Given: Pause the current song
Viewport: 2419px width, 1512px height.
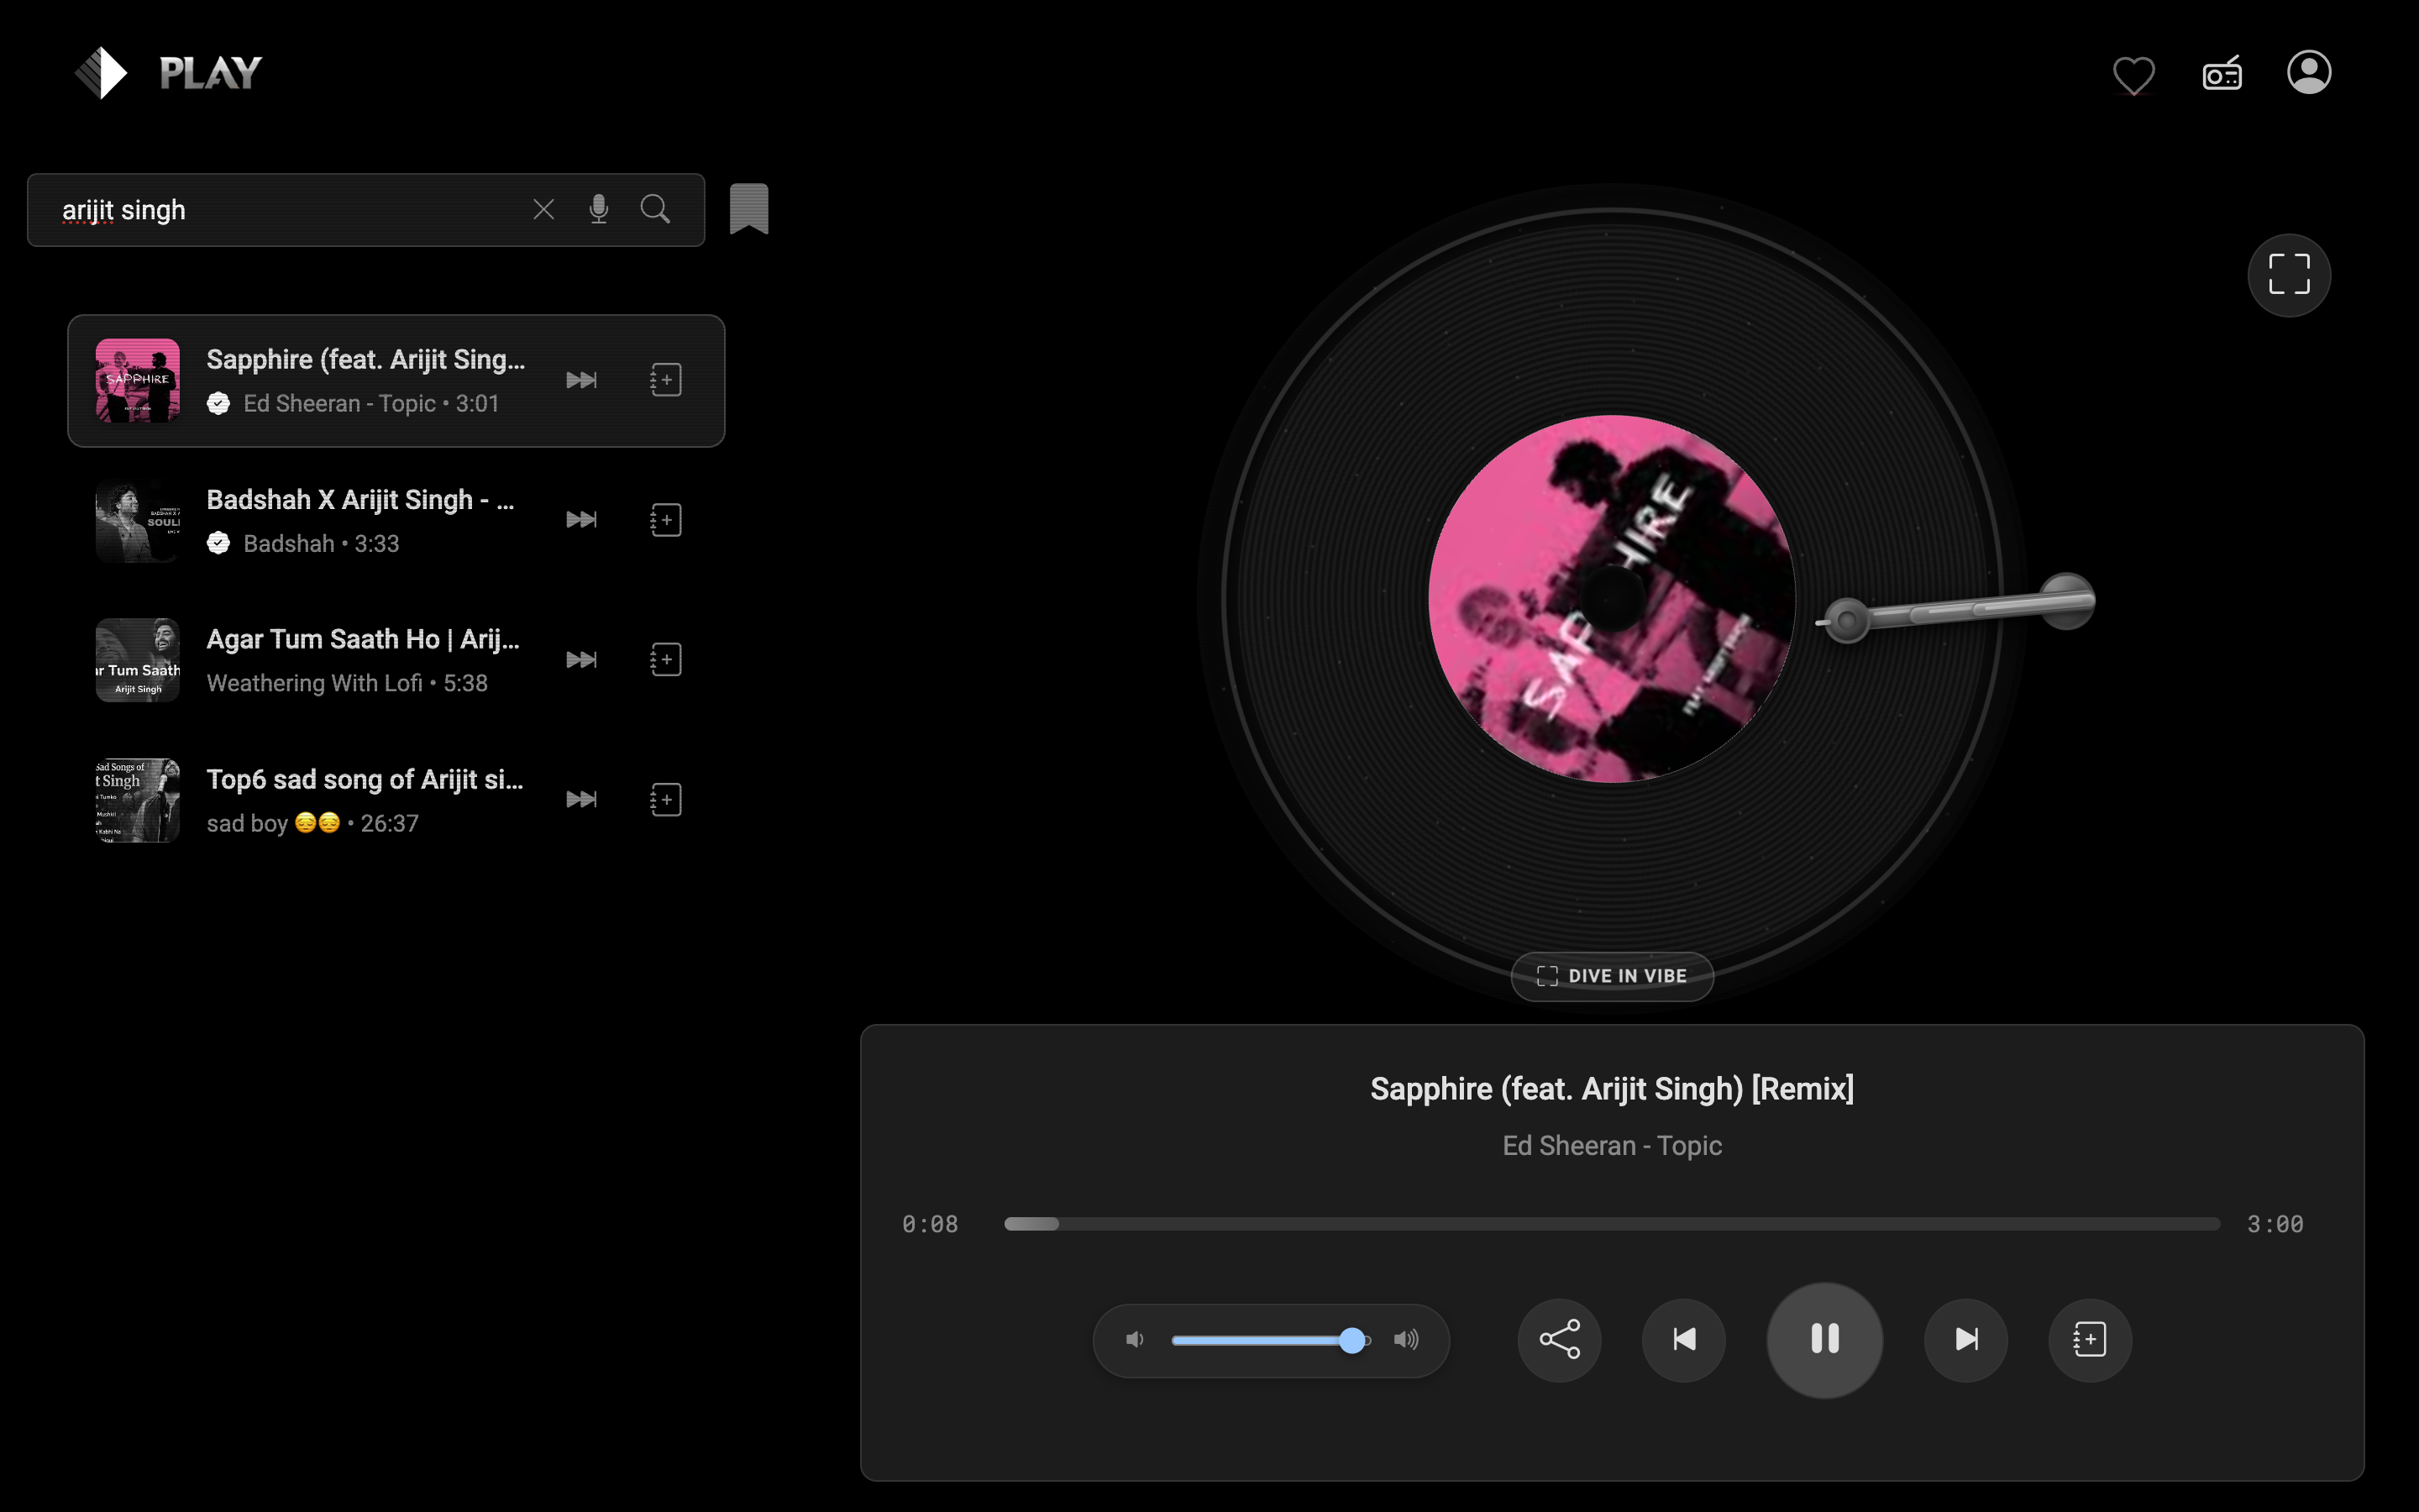Looking at the screenshot, I should click(1825, 1340).
